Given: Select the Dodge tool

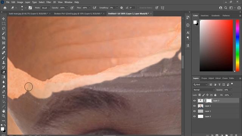Looking at the screenshot, I should [3, 87].
